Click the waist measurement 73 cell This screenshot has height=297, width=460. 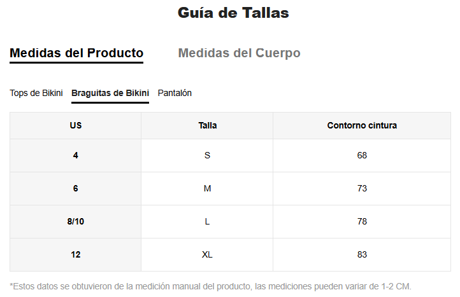click(362, 188)
